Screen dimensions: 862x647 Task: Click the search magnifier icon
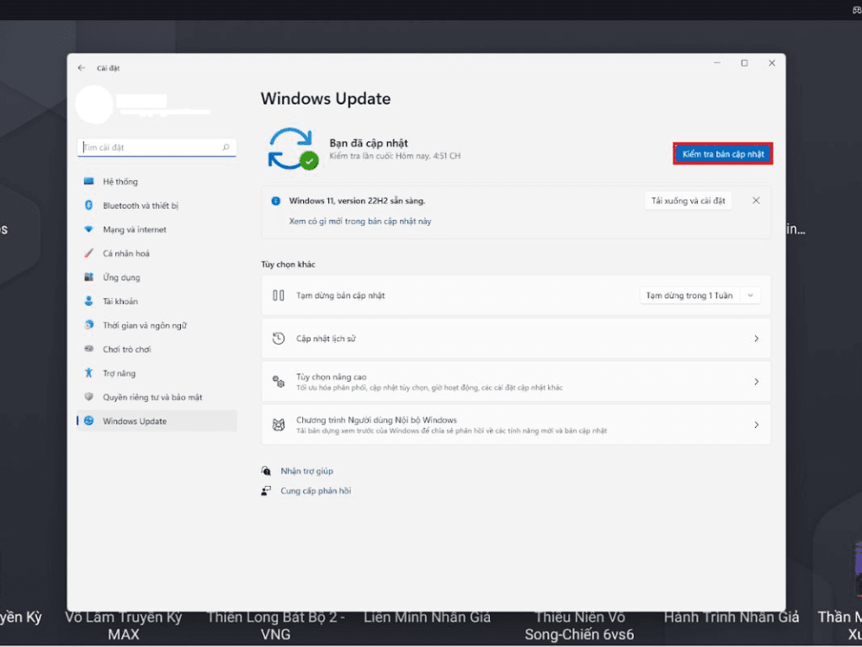pos(226,147)
